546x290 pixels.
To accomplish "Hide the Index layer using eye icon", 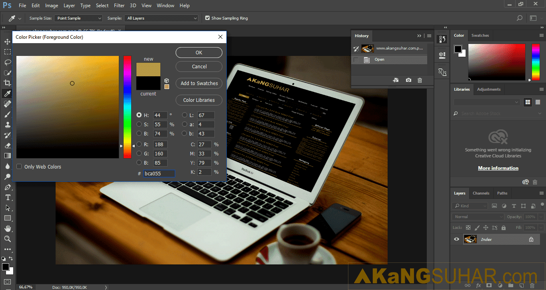I will coord(456,239).
